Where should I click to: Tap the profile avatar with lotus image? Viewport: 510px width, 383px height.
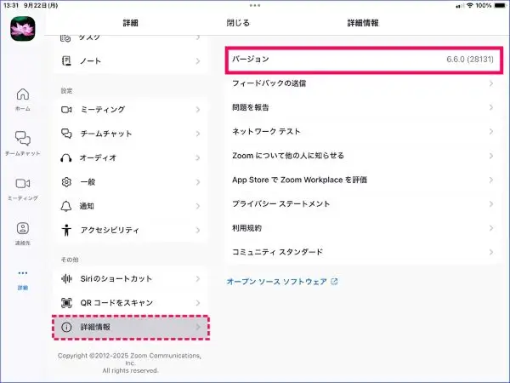(22, 28)
